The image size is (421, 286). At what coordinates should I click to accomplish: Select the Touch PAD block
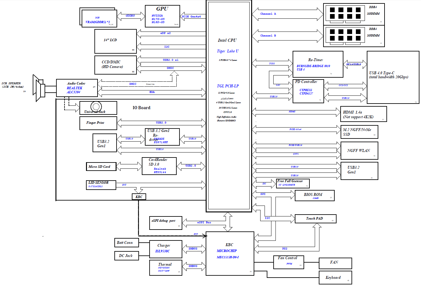point(315,219)
